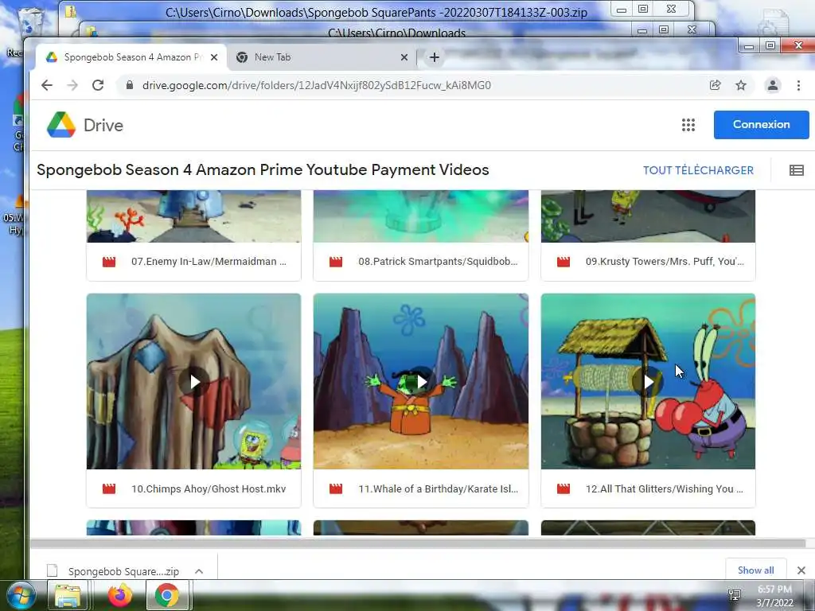815x611 pixels.
Task: Open Firefox from the taskbar
Action: coord(120,596)
